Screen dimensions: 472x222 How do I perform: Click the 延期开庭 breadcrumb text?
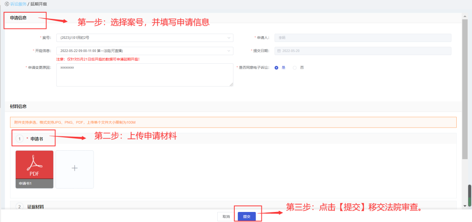coord(38,4)
